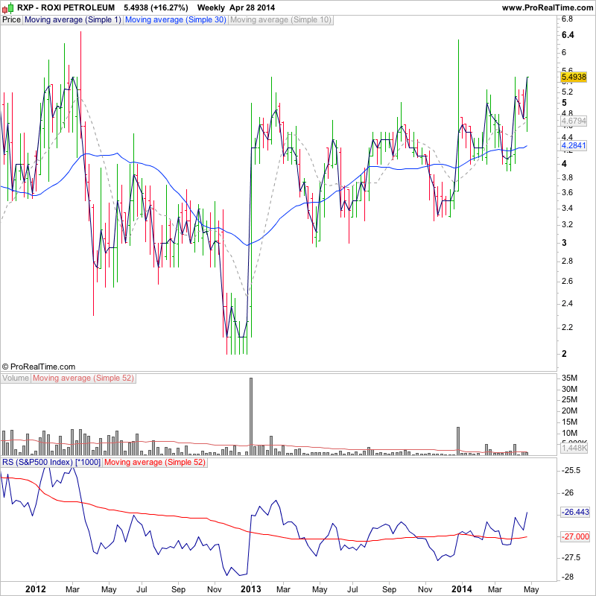Viewport: 596px width, 596px height.
Task: Click the www.ProRealTime.com link
Action: (x=548, y=7)
